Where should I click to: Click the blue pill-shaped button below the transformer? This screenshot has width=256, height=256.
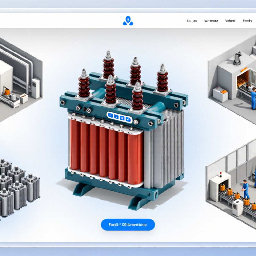point(128,225)
